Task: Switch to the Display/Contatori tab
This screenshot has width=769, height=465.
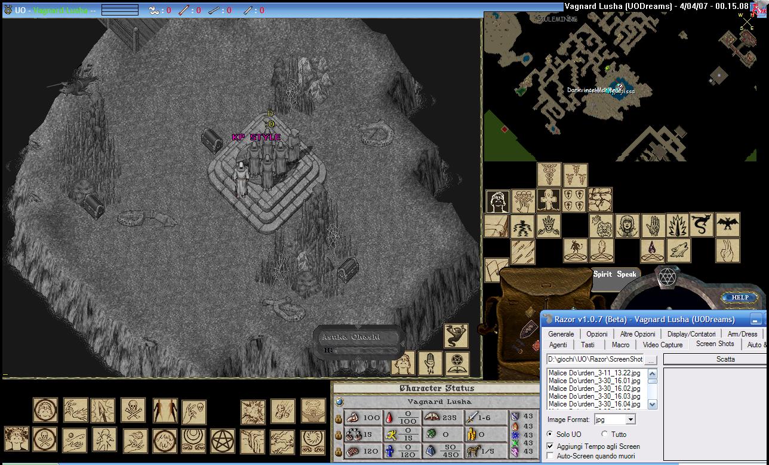Action: click(x=691, y=334)
